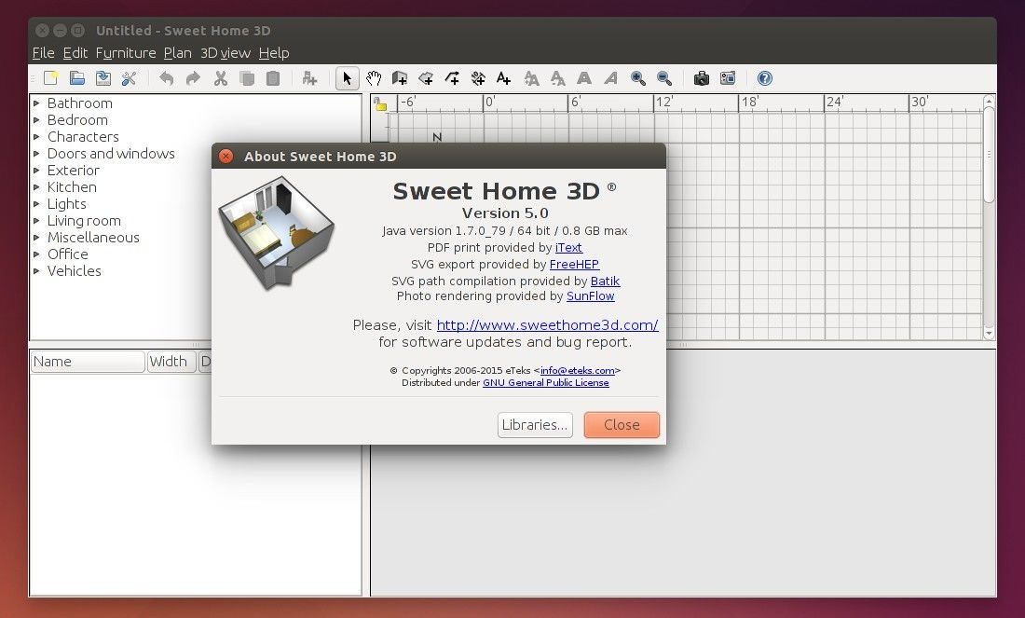Expand the Miscellaneous category arrow
Viewport: 1025px width, 618px height.
36,238
